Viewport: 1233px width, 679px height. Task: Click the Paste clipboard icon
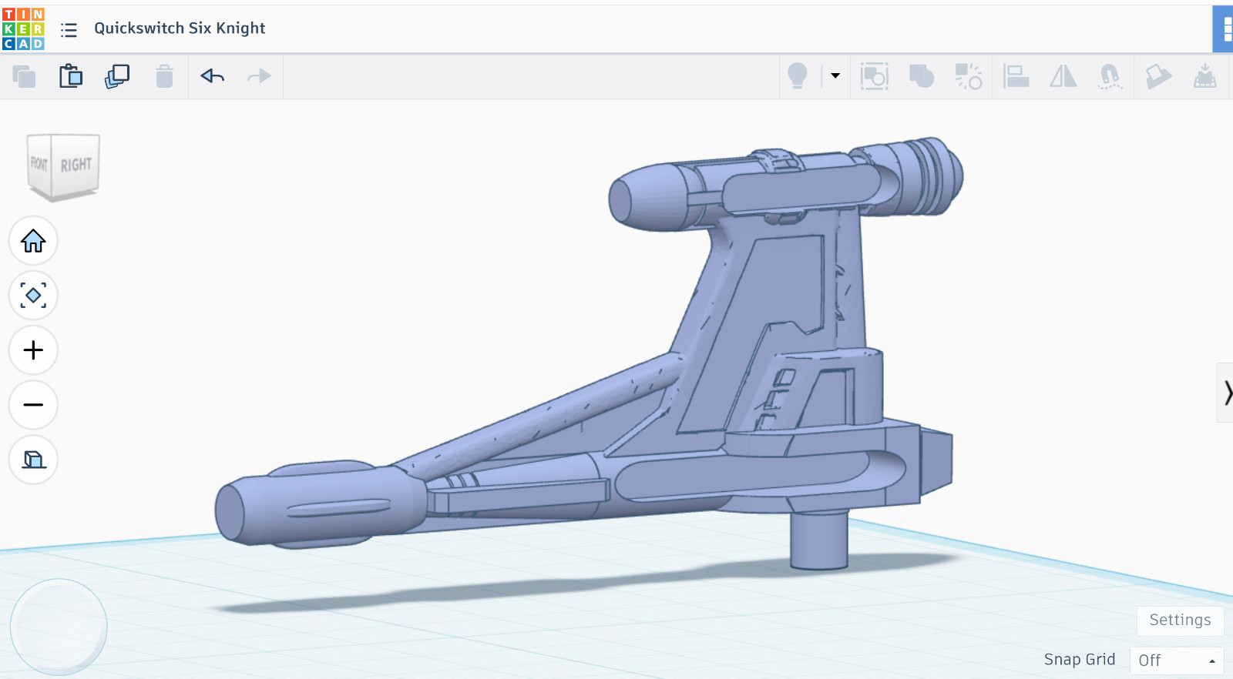click(x=71, y=76)
